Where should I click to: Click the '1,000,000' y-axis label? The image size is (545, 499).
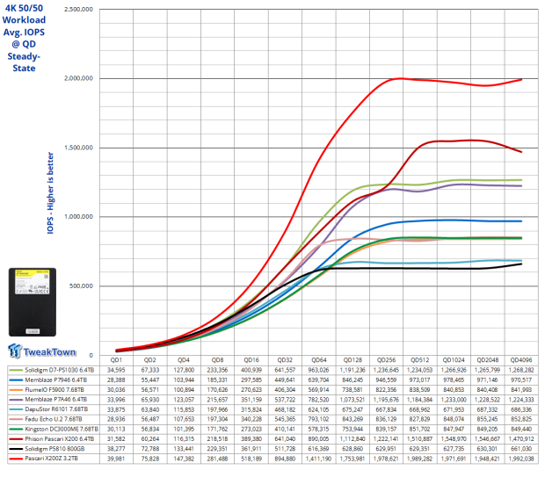pyautogui.click(x=78, y=217)
